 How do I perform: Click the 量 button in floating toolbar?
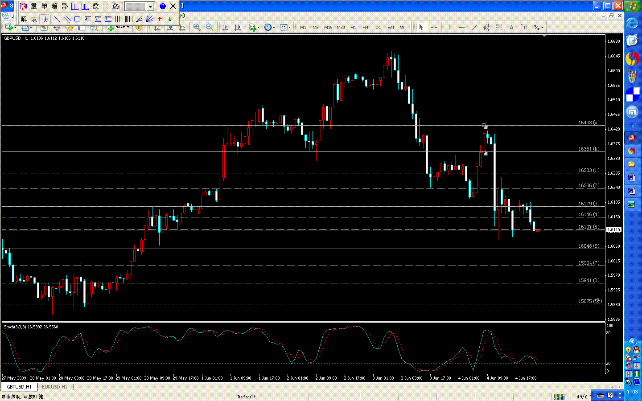(34, 6)
